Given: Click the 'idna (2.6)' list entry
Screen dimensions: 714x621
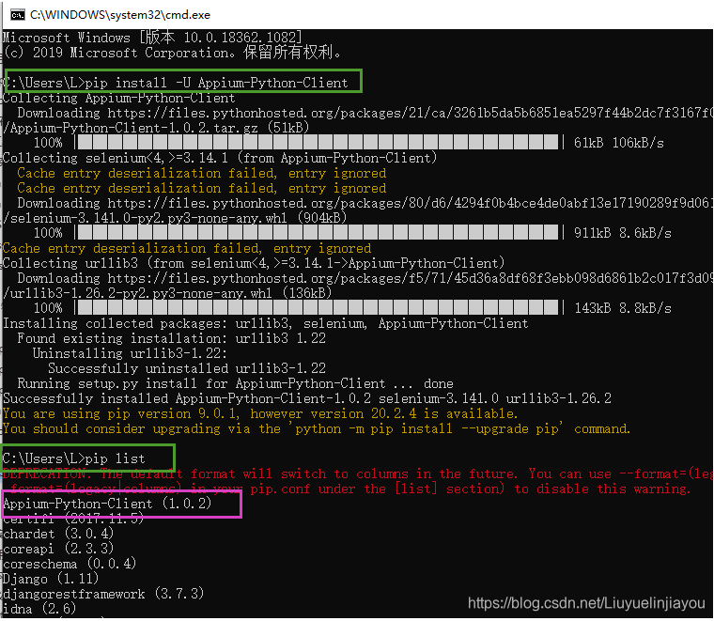Looking at the screenshot, I should click(x=39, y=609).
